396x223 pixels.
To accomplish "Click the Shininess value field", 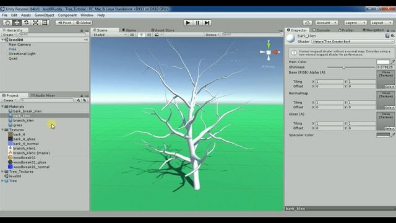I will click(385, 68).
